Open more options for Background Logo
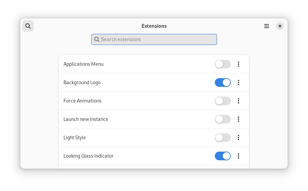 pyautogui.click(x=239, y=82)
